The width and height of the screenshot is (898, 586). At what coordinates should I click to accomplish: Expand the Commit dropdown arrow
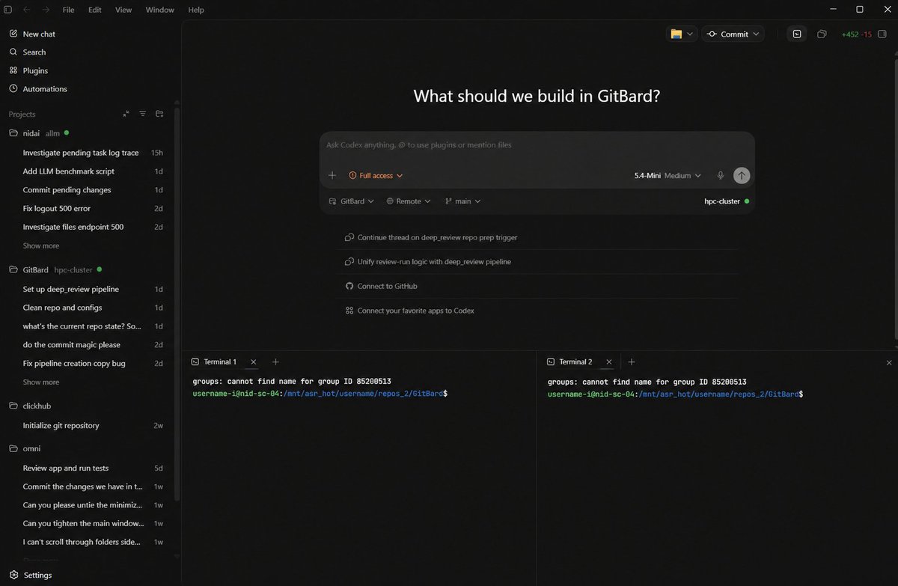(x=757, y=34)
